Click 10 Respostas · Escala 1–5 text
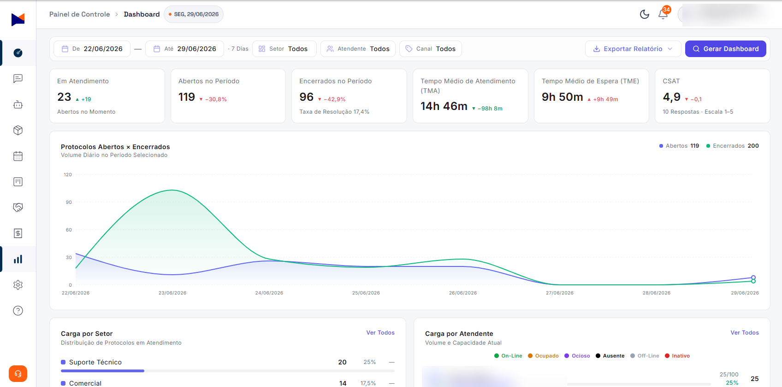782x387 pixels. tap(698, 112)
